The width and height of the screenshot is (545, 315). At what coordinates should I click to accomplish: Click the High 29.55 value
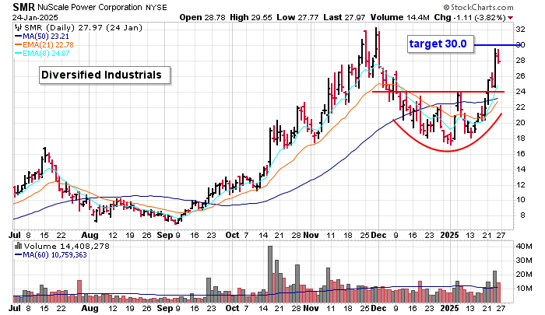[251, 17]
